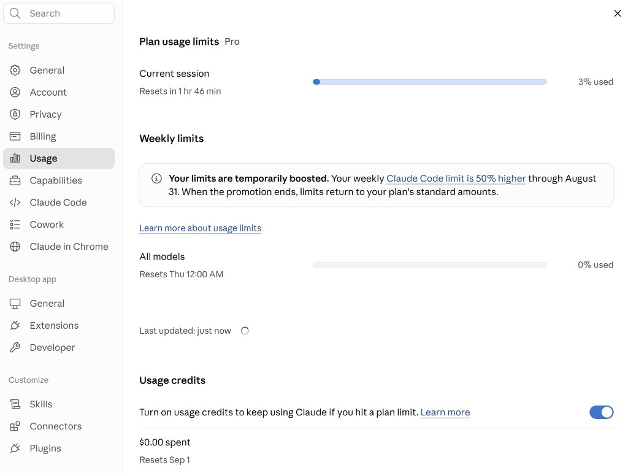This screenshot has width=628, height=473.
Task: Open General under Desktop app
Action: [x=59, y=304]
